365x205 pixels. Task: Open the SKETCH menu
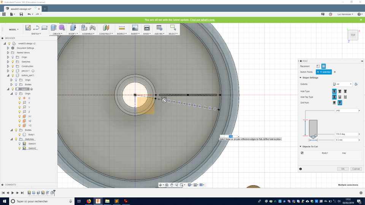click(36, 34)
